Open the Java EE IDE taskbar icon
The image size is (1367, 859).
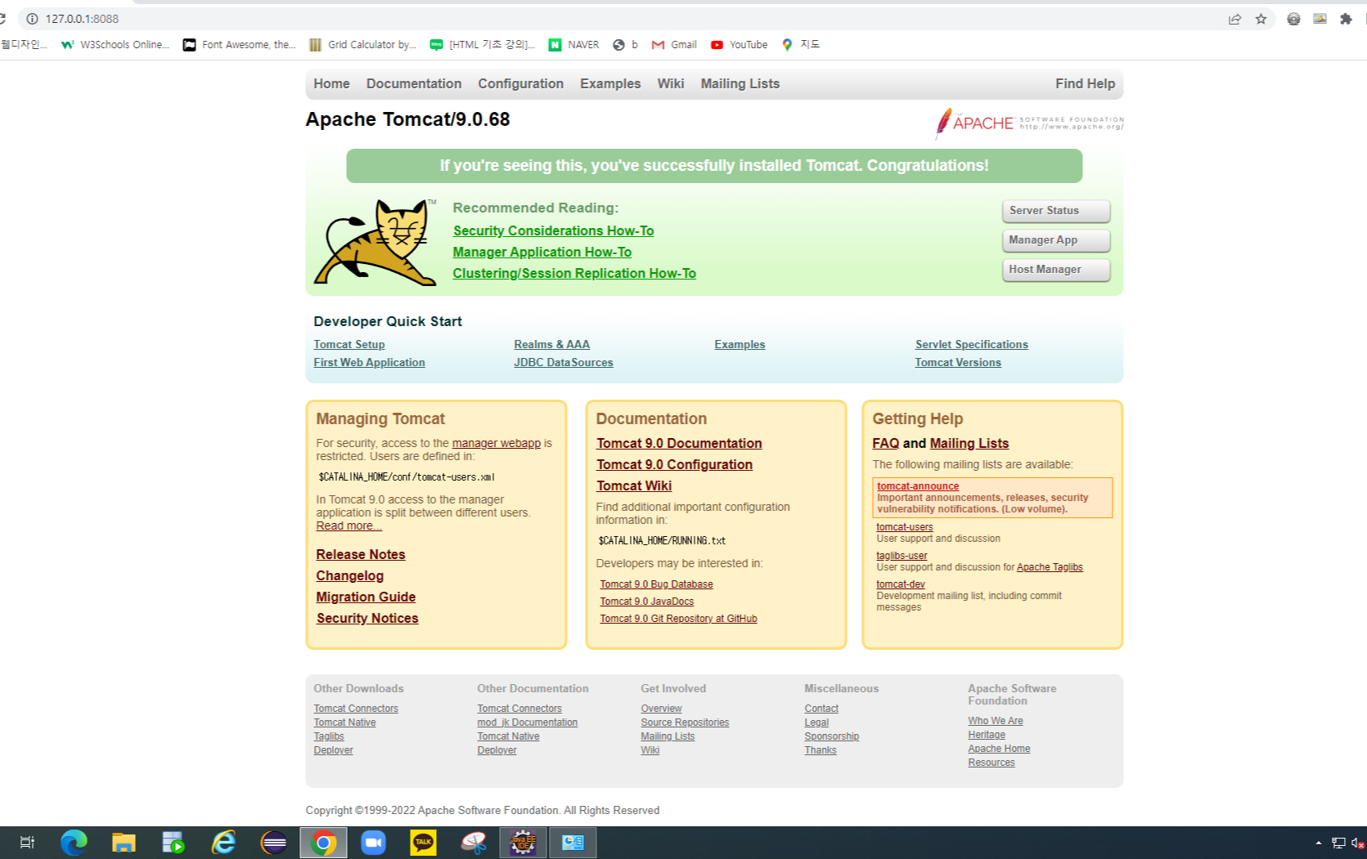coord(523,843)
